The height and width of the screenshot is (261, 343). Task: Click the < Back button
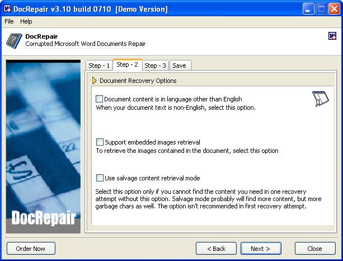click(216, 249)
